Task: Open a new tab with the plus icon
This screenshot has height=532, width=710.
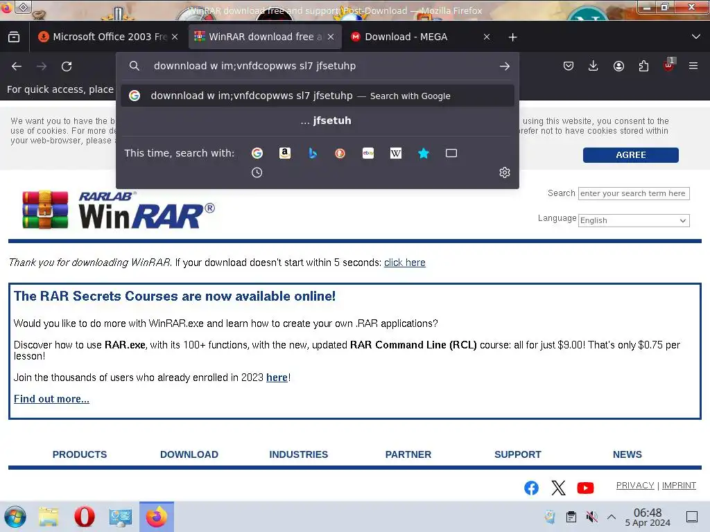Action: 512,37
